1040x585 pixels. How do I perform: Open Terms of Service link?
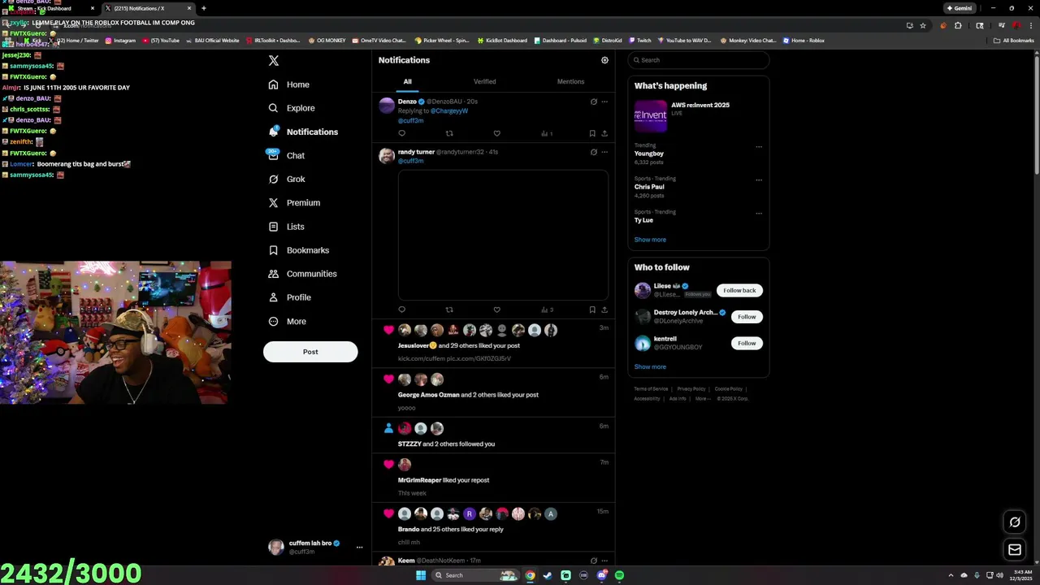point(651,389)
